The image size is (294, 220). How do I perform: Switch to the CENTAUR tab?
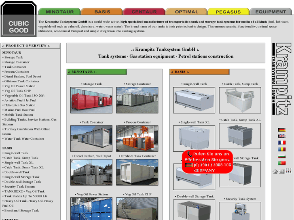(144, 12)
